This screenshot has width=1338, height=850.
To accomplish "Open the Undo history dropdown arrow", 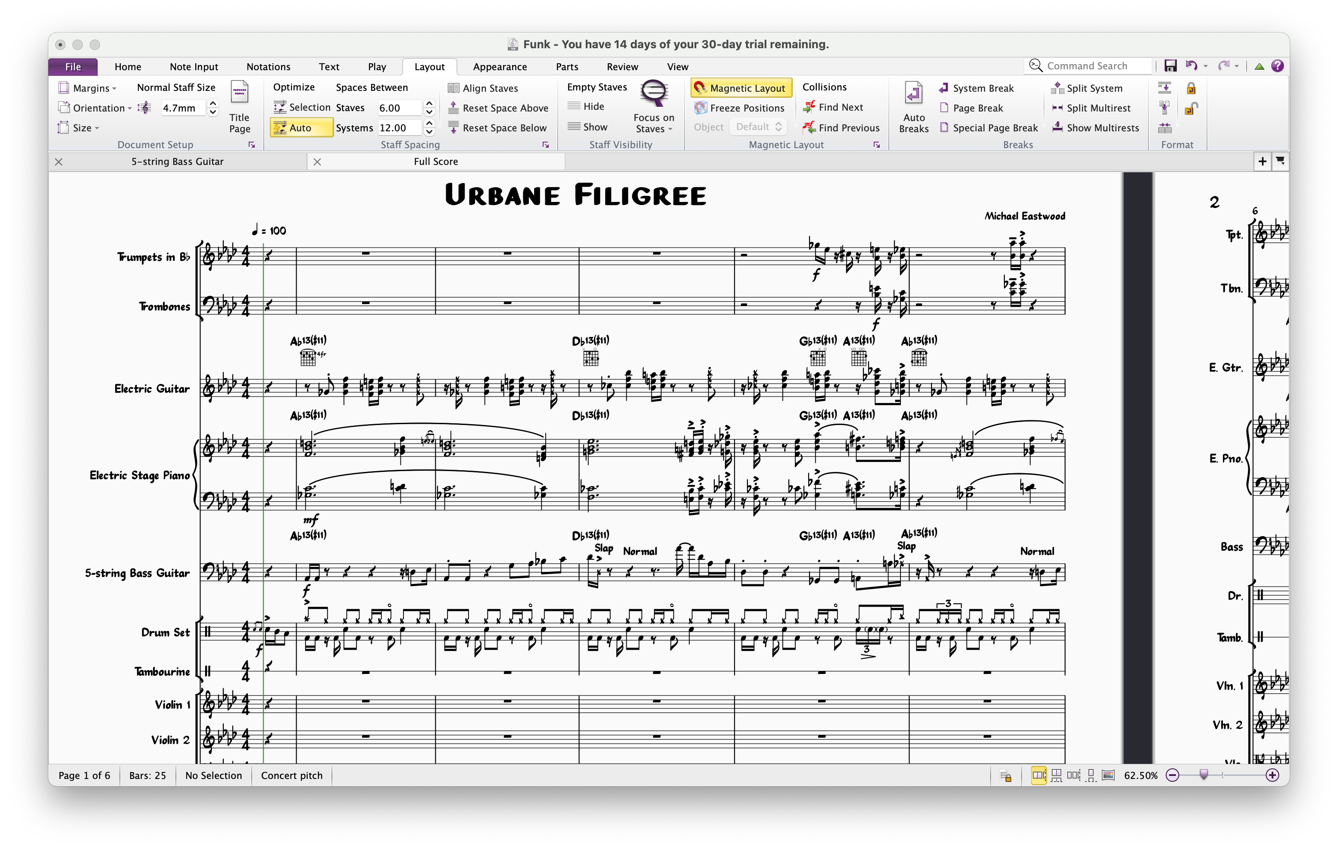I will [x=1205, y=67].
